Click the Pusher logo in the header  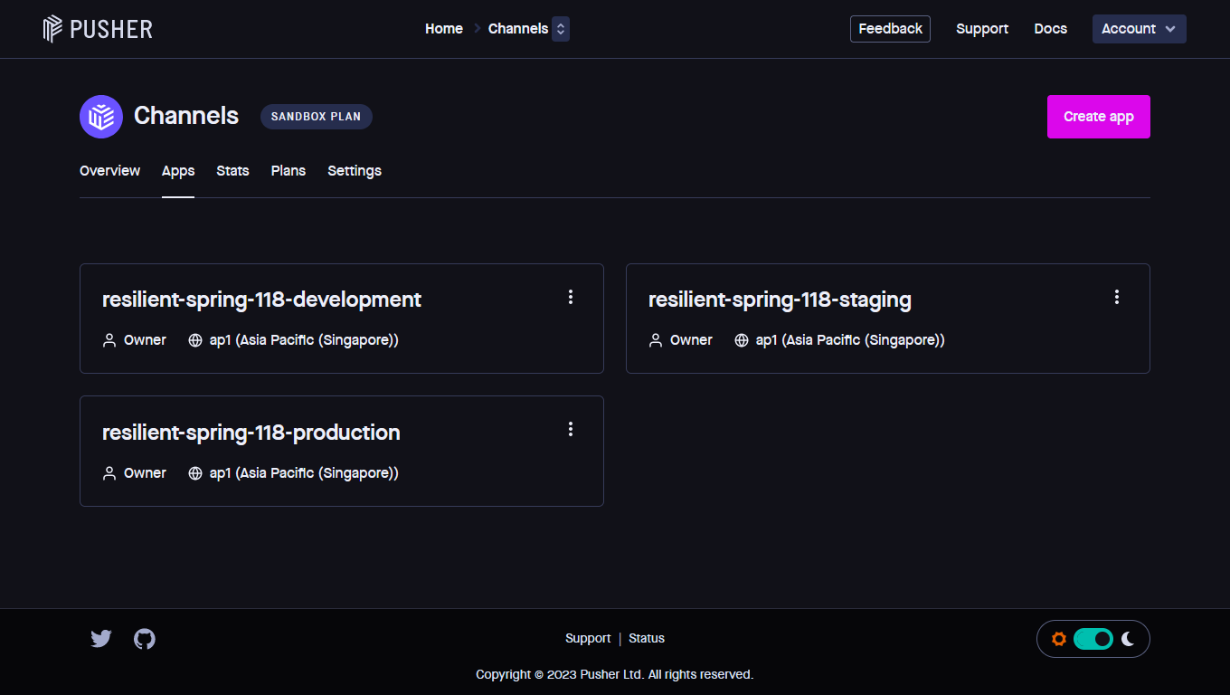click(x=98, y=29)
